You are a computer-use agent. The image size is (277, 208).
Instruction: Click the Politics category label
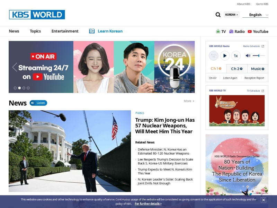pos(140,113)
